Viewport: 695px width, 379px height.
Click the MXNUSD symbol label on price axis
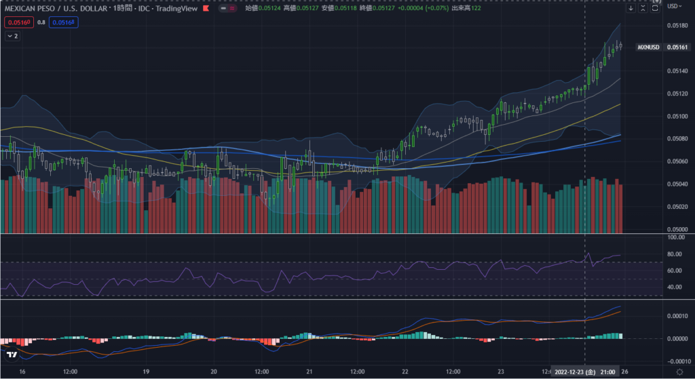(x=649, y=47)
